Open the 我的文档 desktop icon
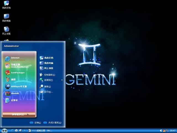Image resolution: width=177 pixels, height=133 pixels. [x=6, y=5]
